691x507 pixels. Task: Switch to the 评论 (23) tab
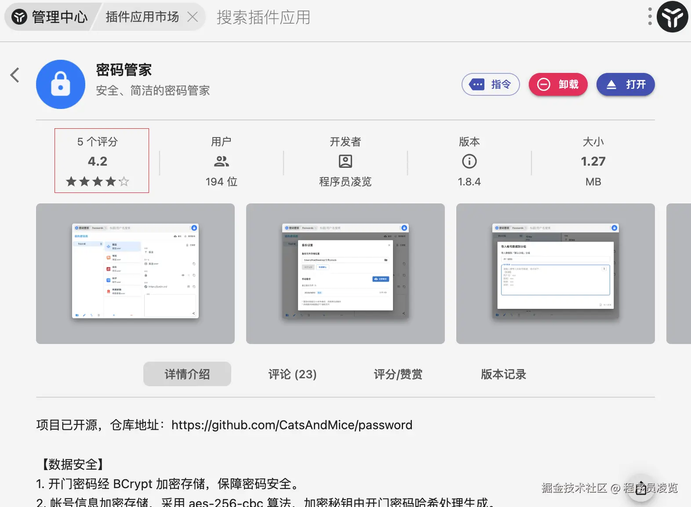tap(292, 374)
